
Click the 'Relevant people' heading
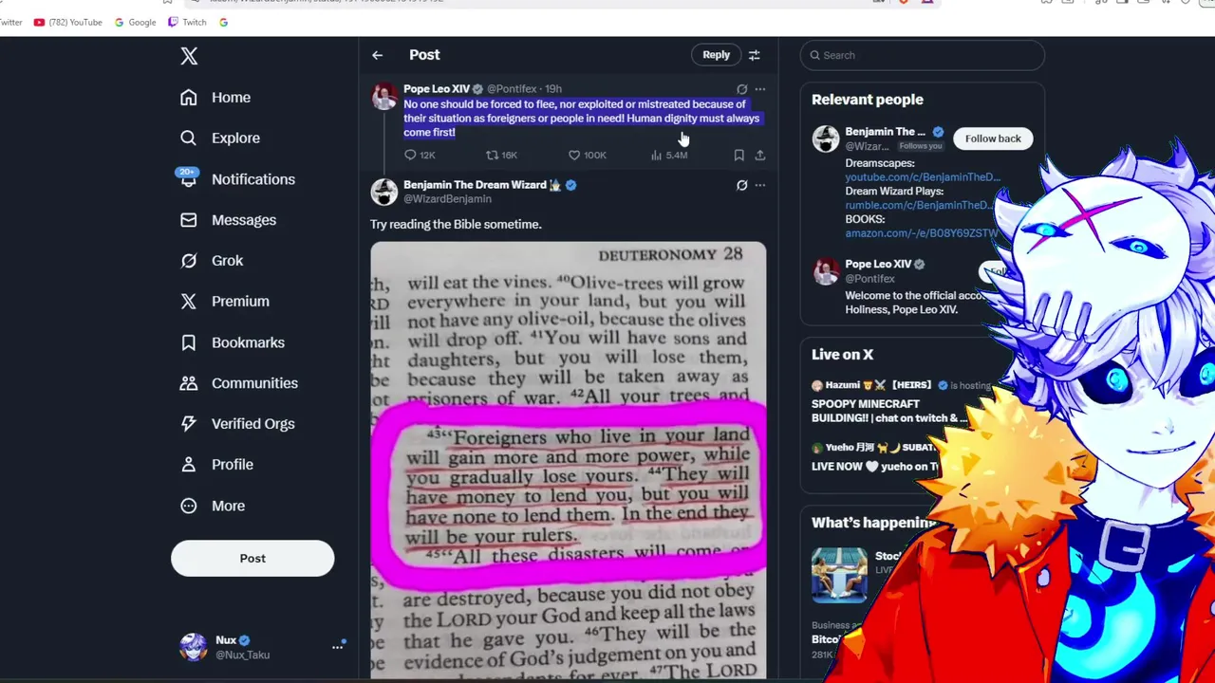(867, 100)
